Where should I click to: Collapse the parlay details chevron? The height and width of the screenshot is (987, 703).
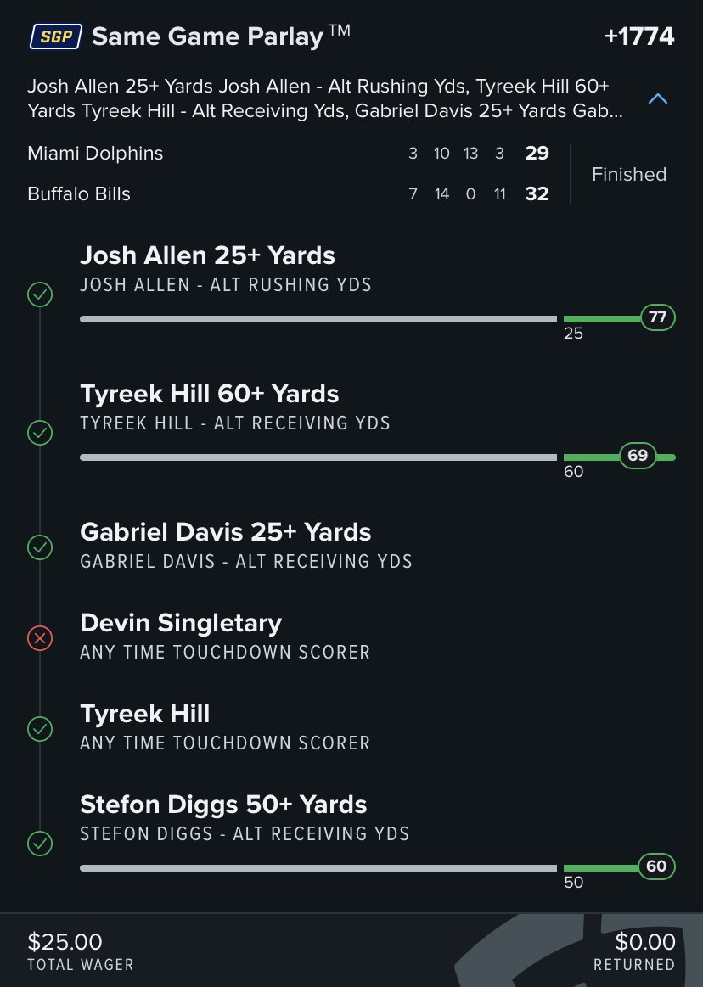point(658,98)
